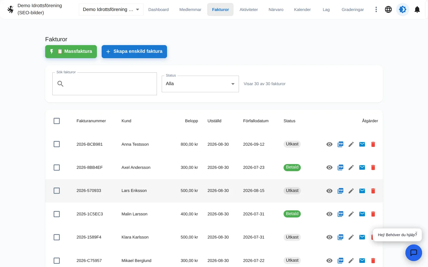The width and height of the screenshot is (428, 267).
Task: Email Axel Andersson's invoice
Action: point(362,168)
